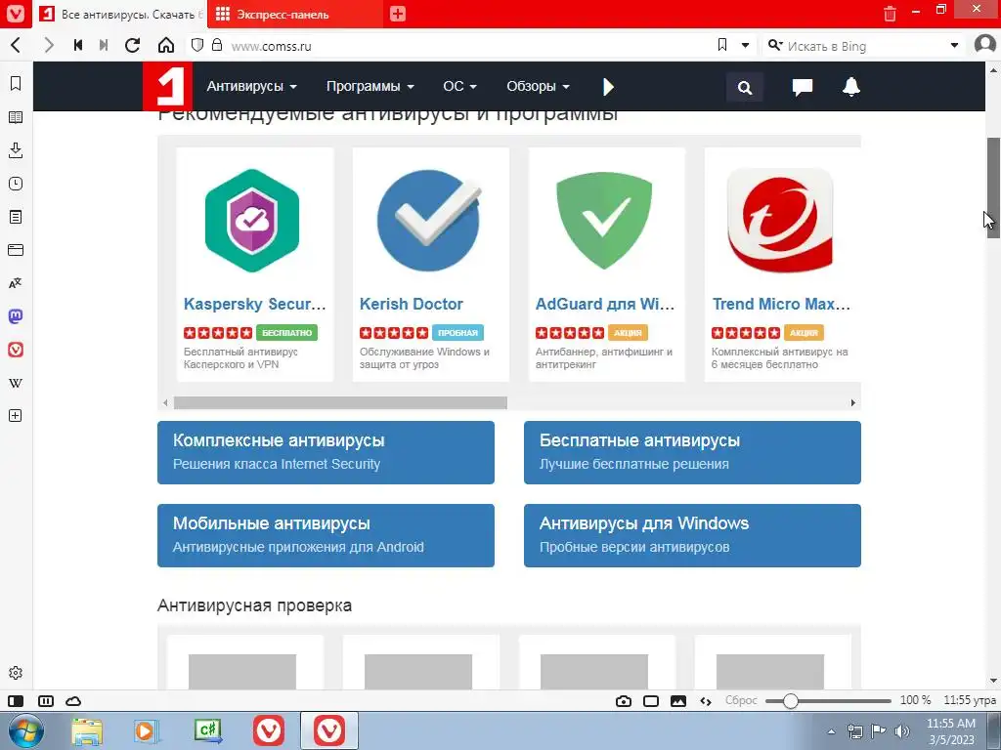Screen dimensions: 1001x750
Task: Open the Notes panel
Action: [16, 217]
